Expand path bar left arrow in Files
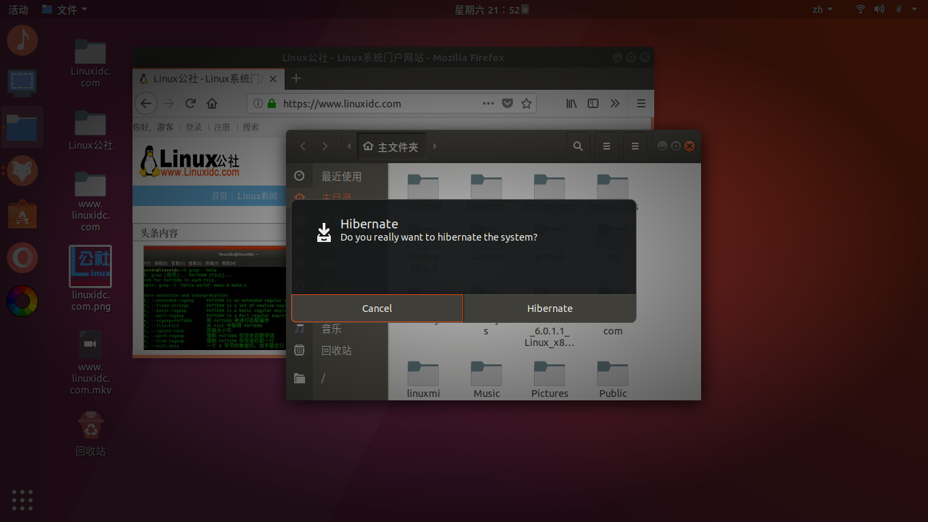The height and width of the screenshot is (522, 928). point(349,146)
